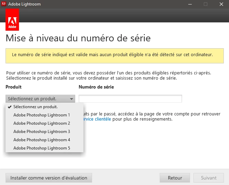This screenshot has width=229, height=185.
Task: Open the 'service clientèle' link
Action: click(97, 119)
